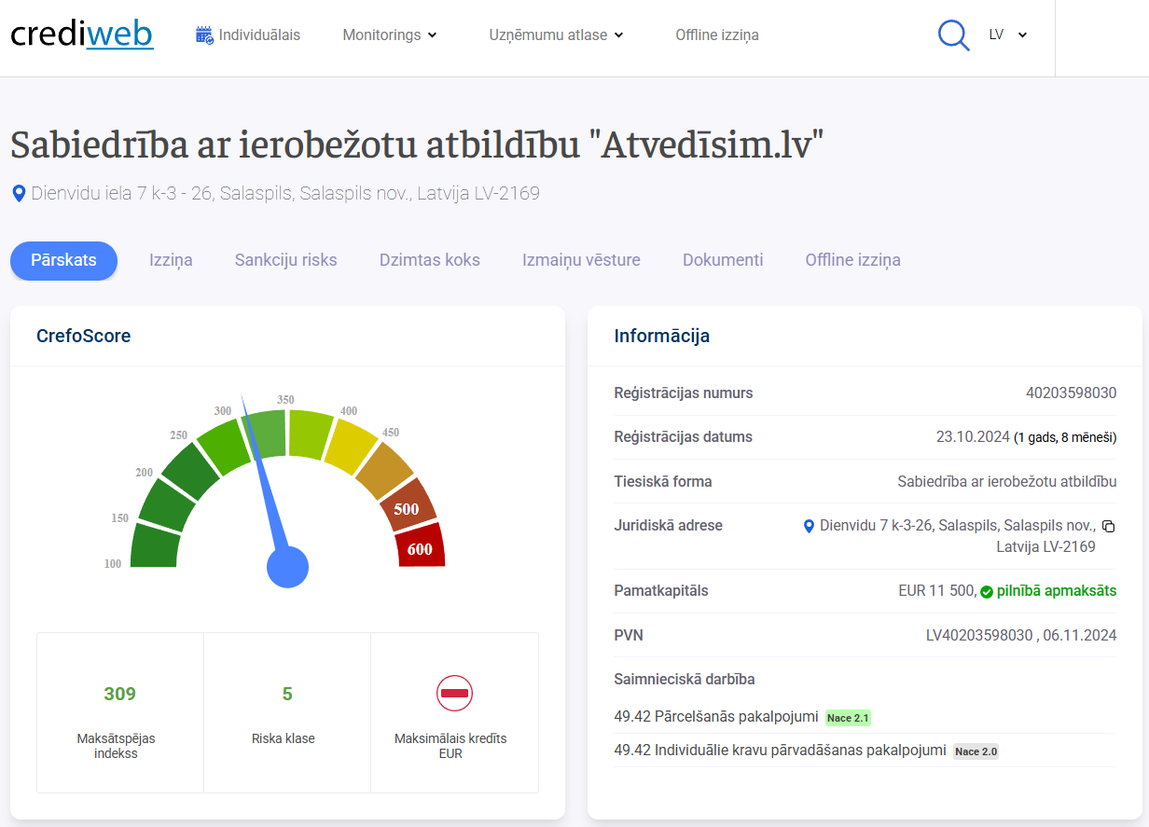Click the red minus Maksimālais kredīts icon
This screenshot has width=1149, height=827.
[455, 693]
